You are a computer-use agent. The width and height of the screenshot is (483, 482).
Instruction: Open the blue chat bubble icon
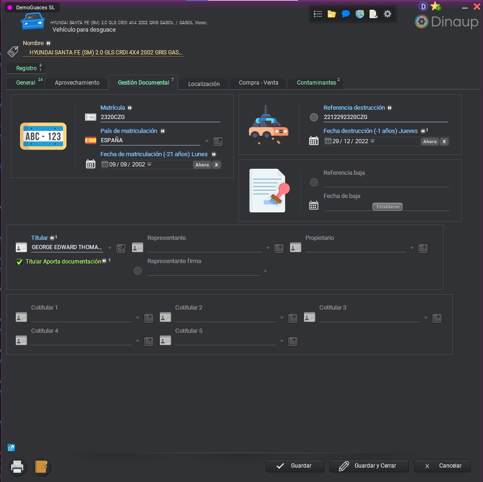[x=345, y=14]
